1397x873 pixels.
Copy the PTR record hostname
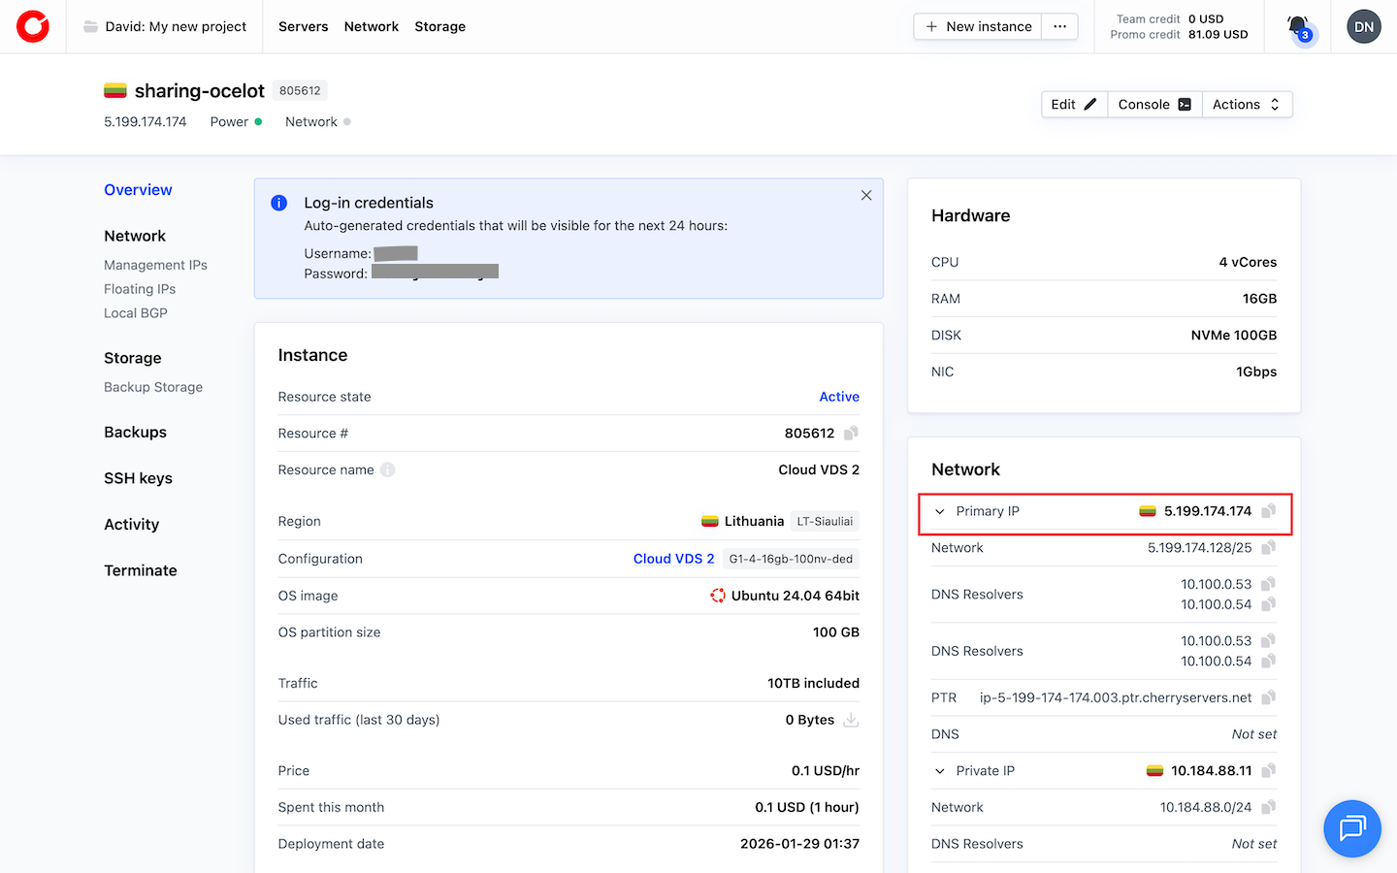coord(1268,697)
